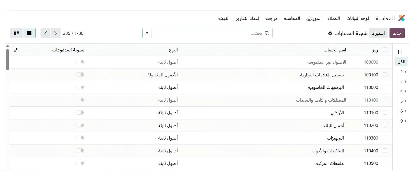The height and width of the screenshot is (171, 409).
Task: Toggle reconciliation for ملحقات المركبة
Action: click(80, 163)
